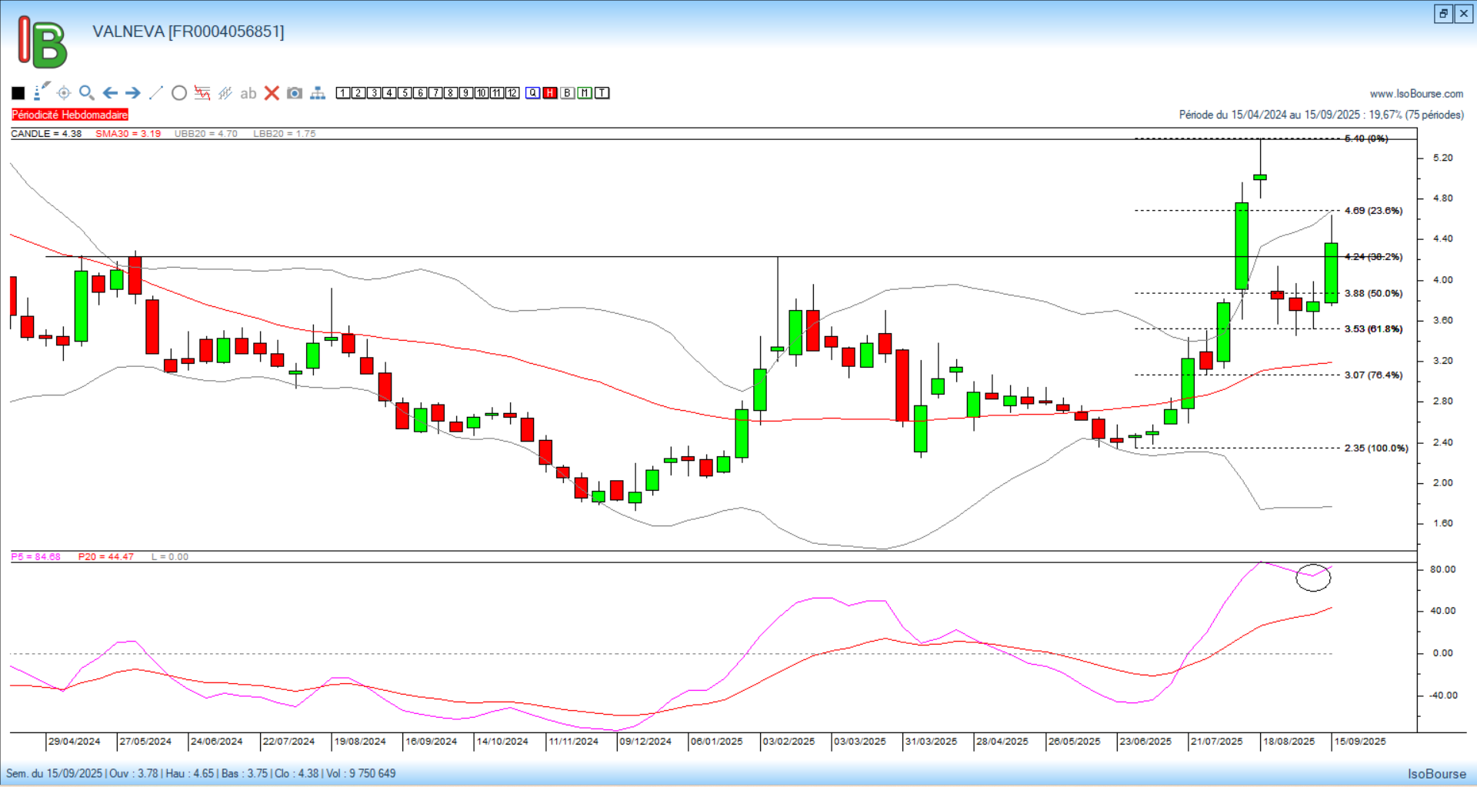Image resolution: width=1477 pixels, height=787 pixels.
Task: Click the 29/04/2024 date axis label
Action: 74,742
